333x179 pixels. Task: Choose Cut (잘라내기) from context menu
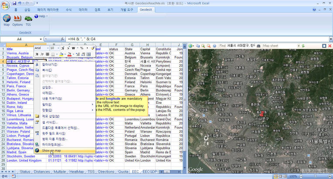coord(64,65)
